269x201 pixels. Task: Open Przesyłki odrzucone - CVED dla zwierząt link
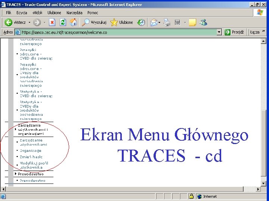pyautogui.click(x=36, y=54)
